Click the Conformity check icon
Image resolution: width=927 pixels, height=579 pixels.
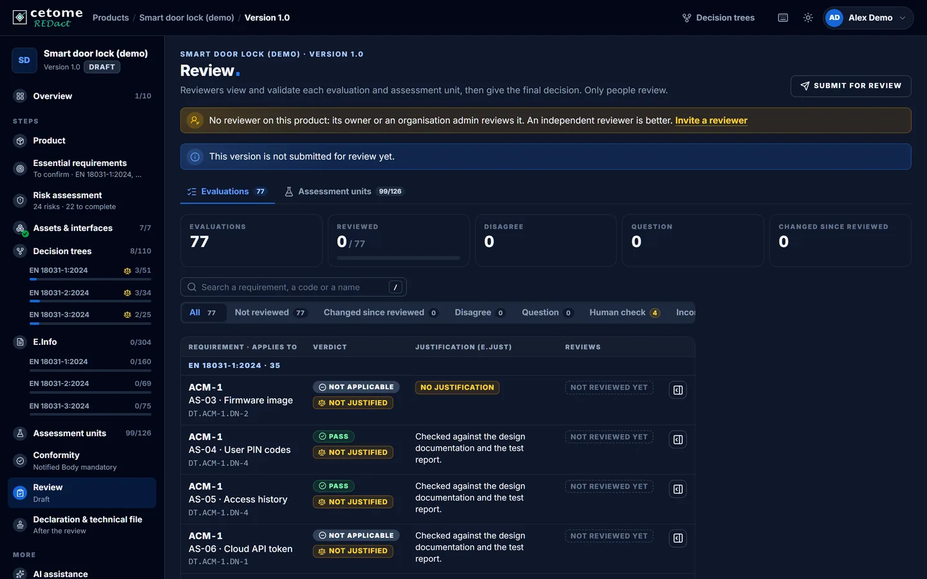(20, 461)
